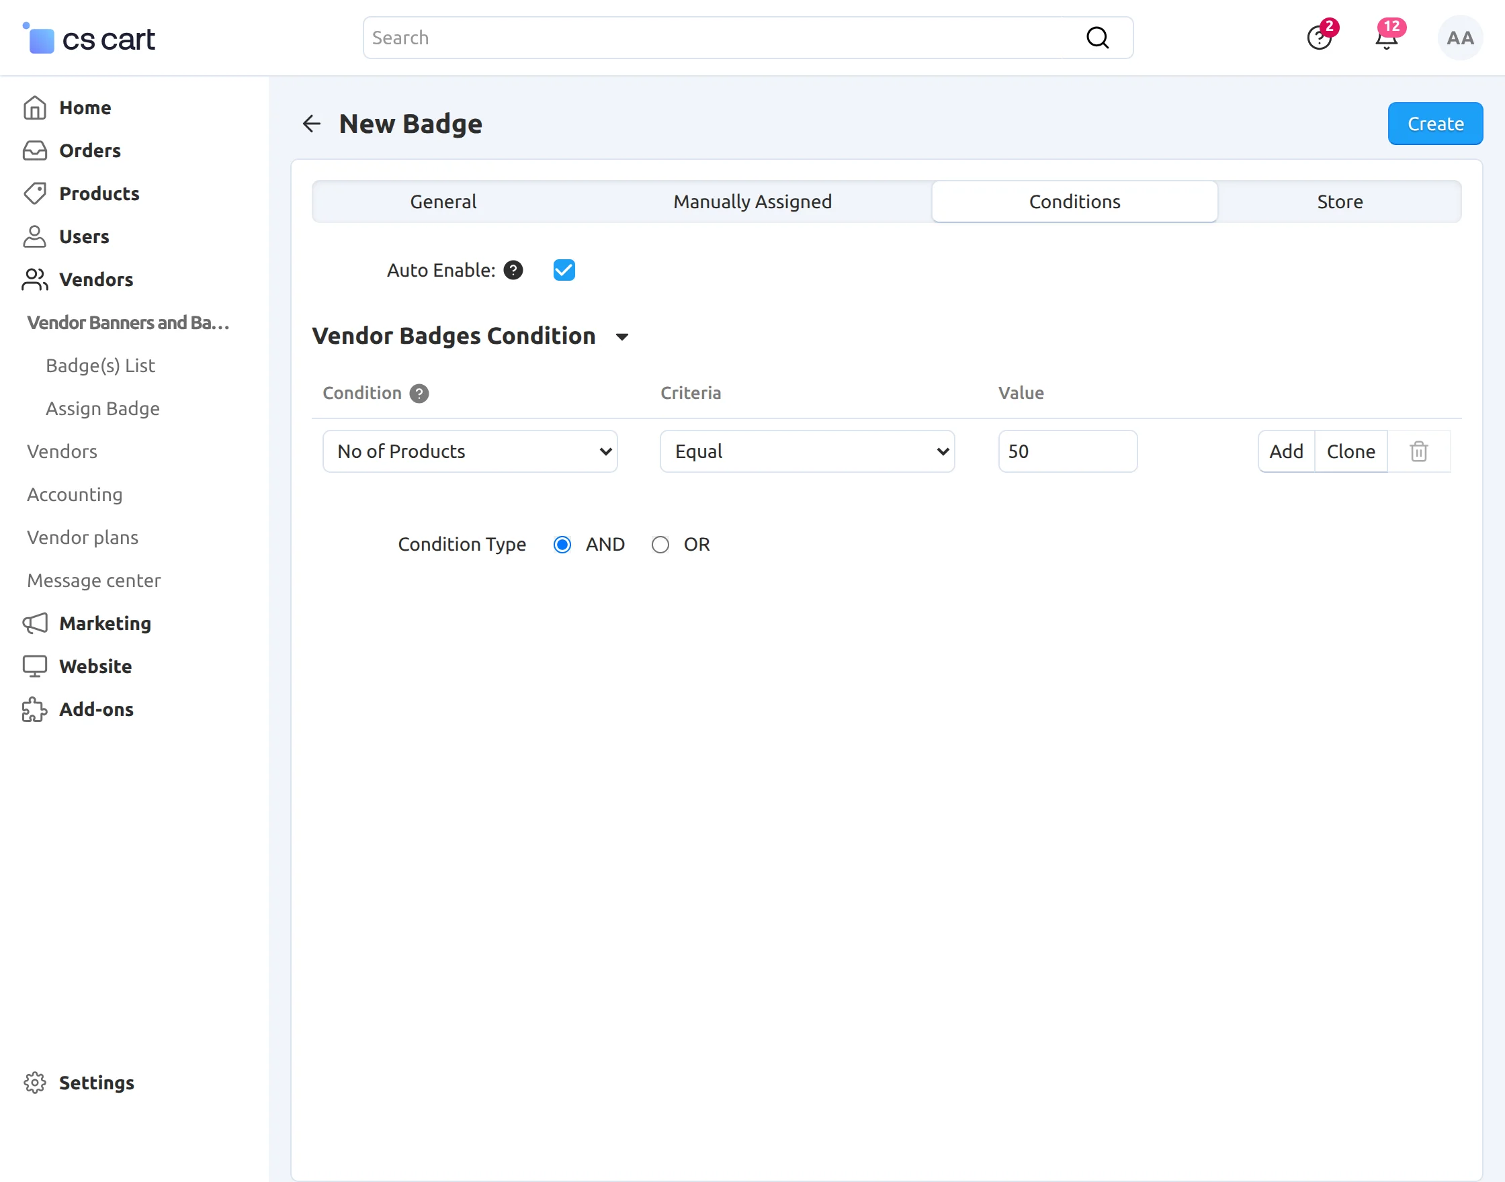Image resolution: width=1505 pixels, height=1182 pixels.
Task: Open the help center icon with badge
Action: click(x=1319, y=38)
